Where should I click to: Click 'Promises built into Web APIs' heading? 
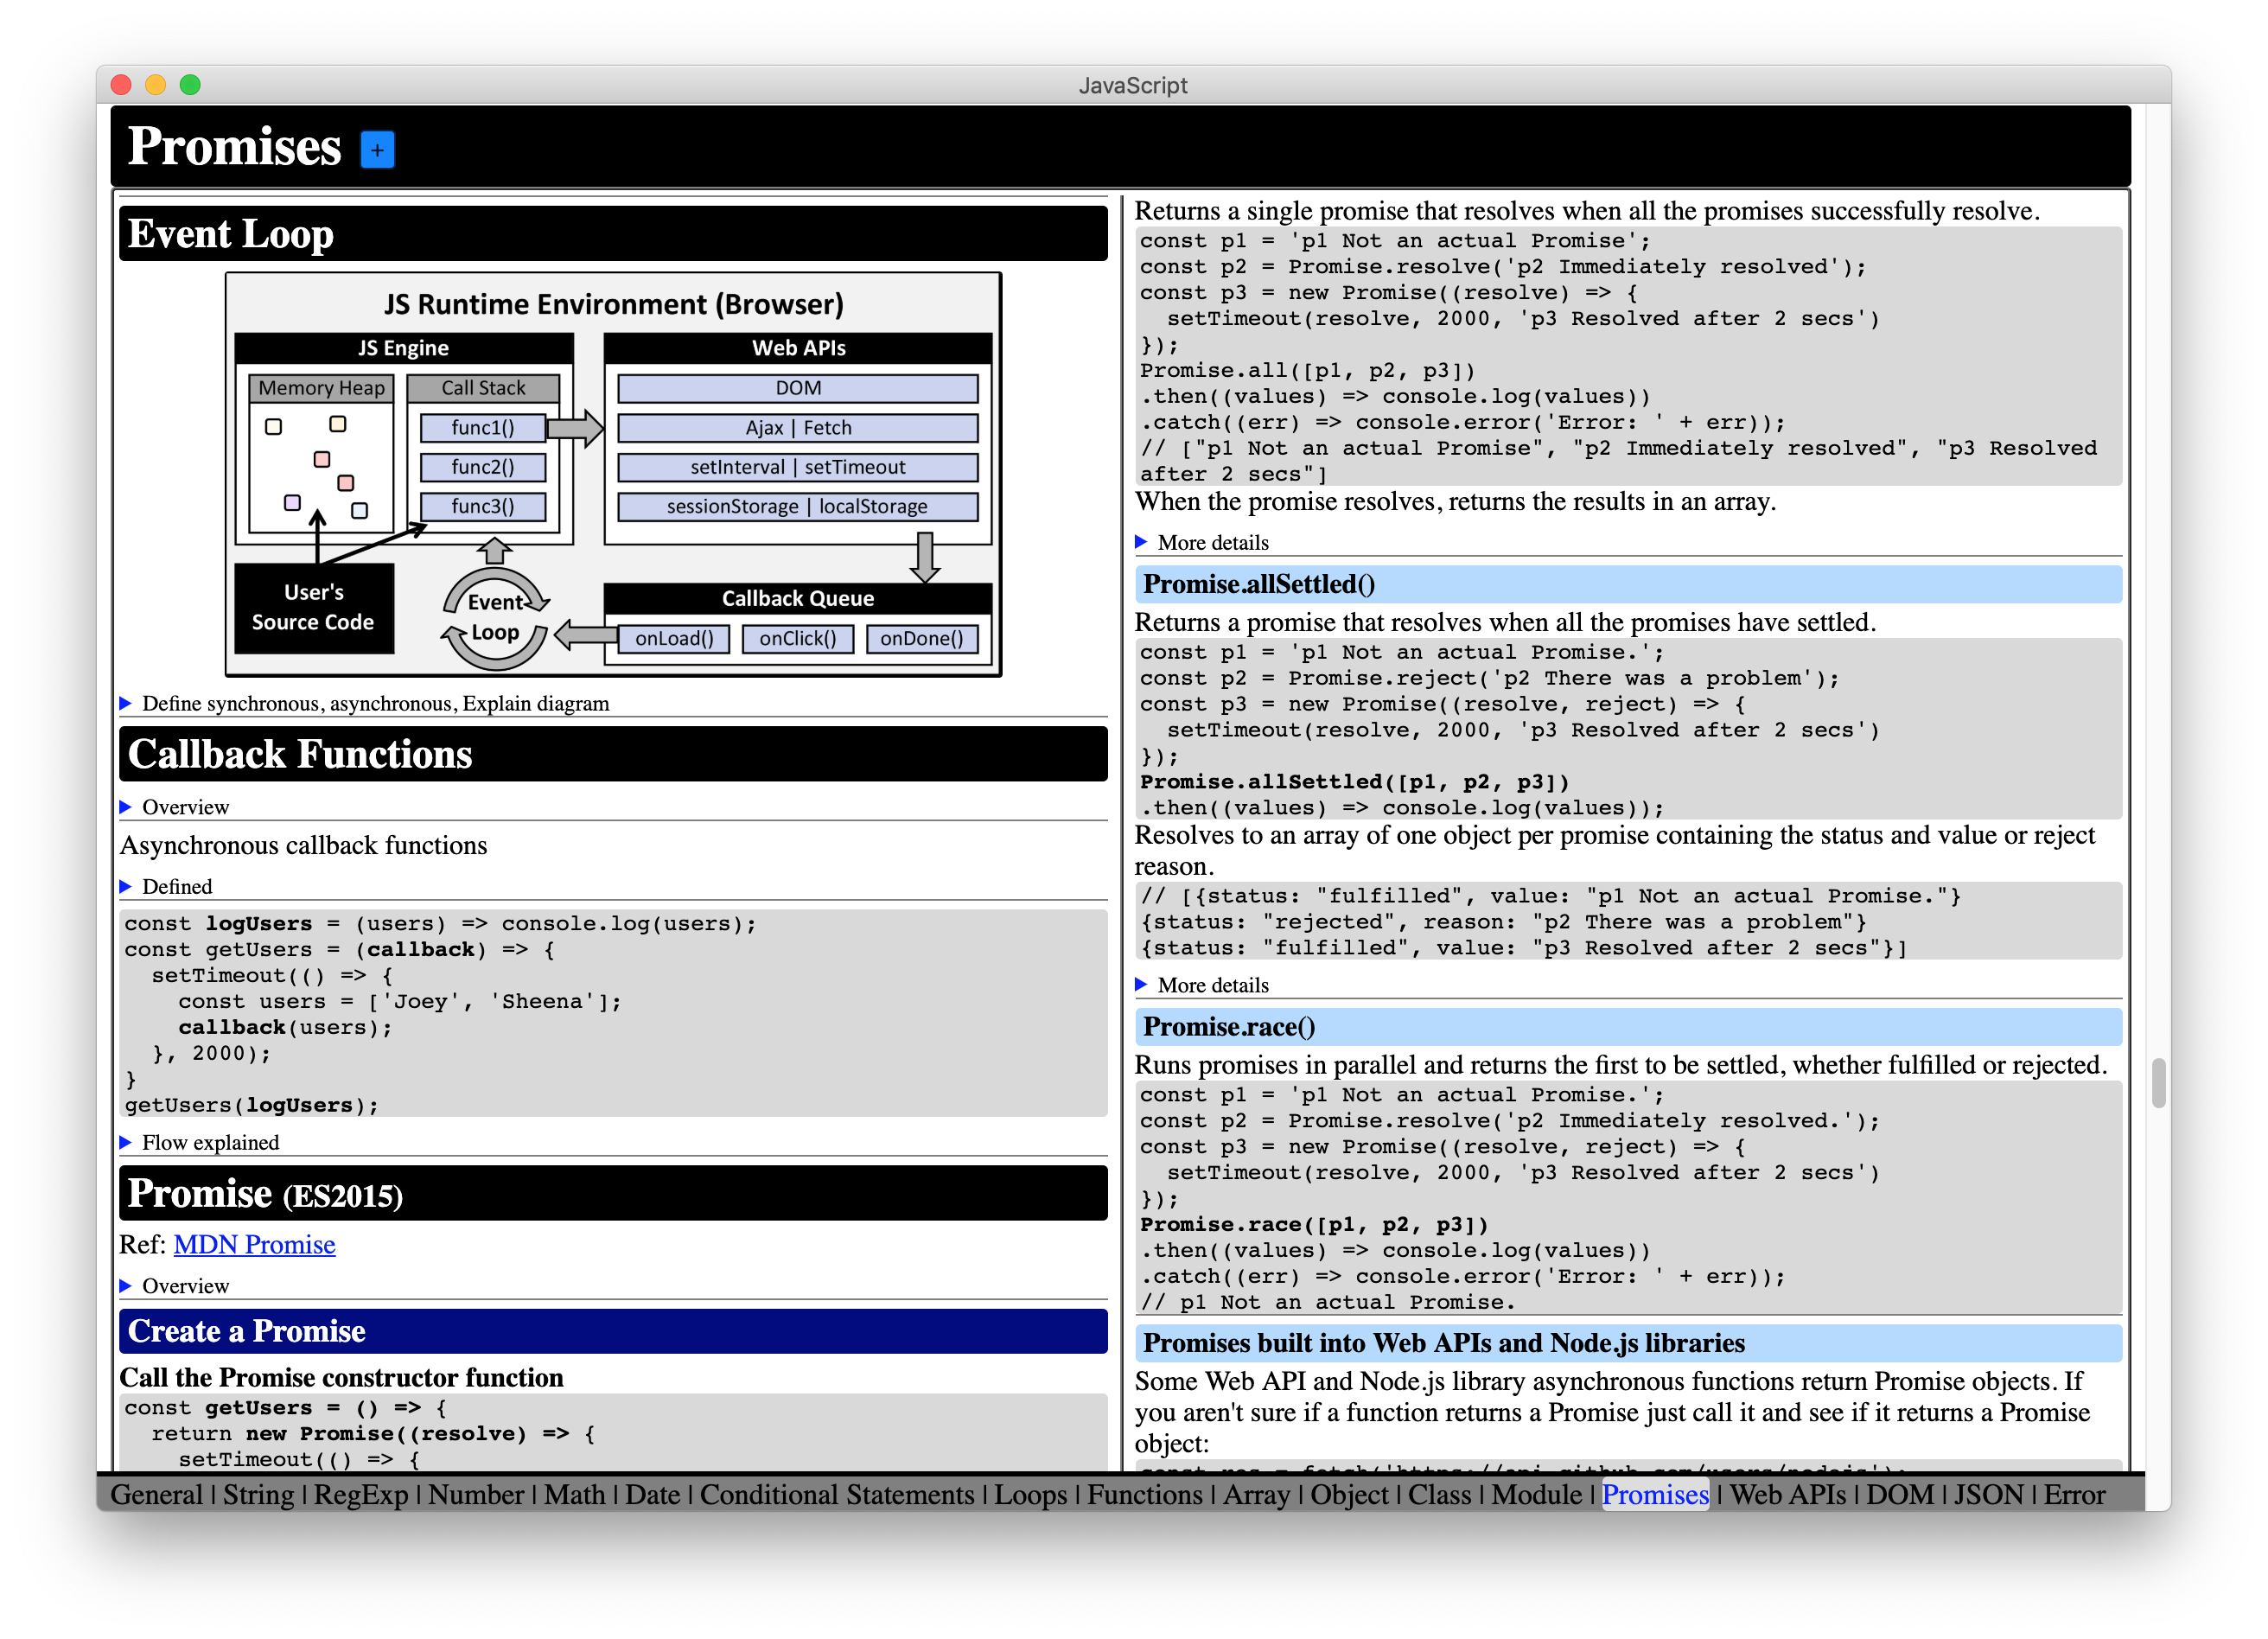[x=1628, y=1343]
